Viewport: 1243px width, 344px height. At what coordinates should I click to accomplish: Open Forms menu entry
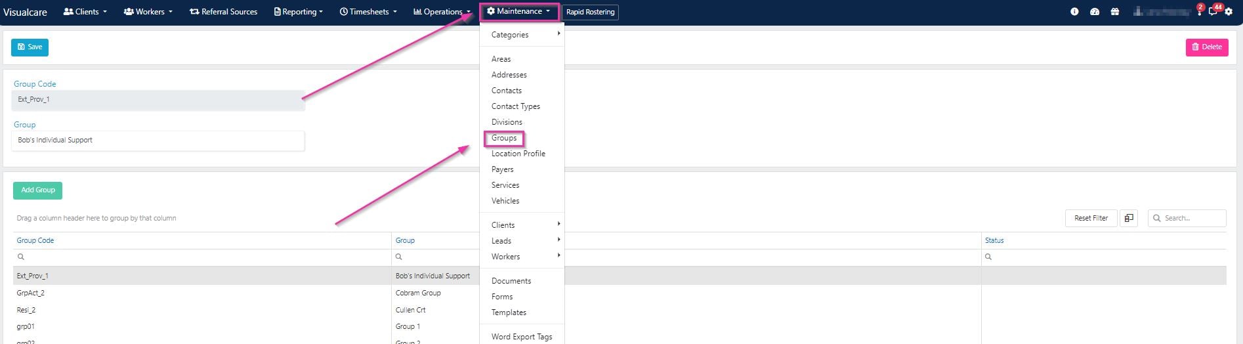pos(502,297)
